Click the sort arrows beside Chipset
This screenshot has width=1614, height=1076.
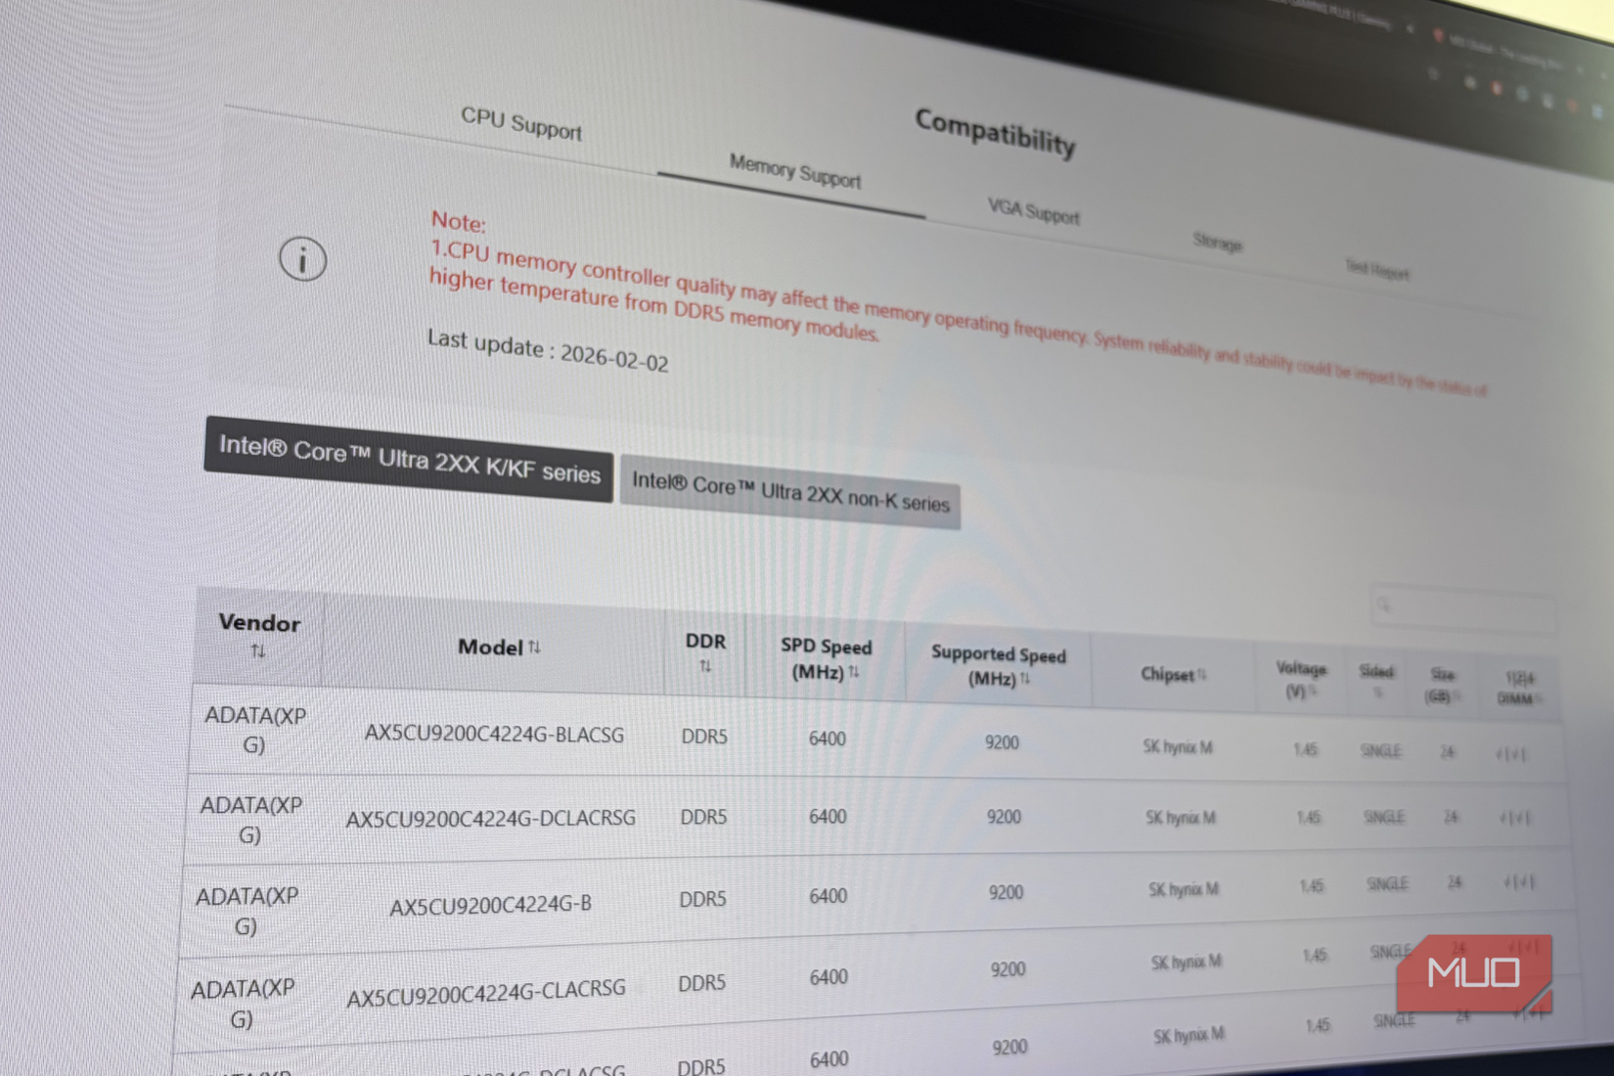1201,674
